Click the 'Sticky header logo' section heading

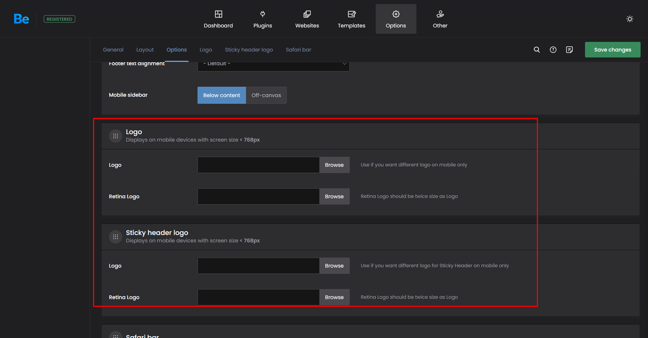[x=157, y=232]
